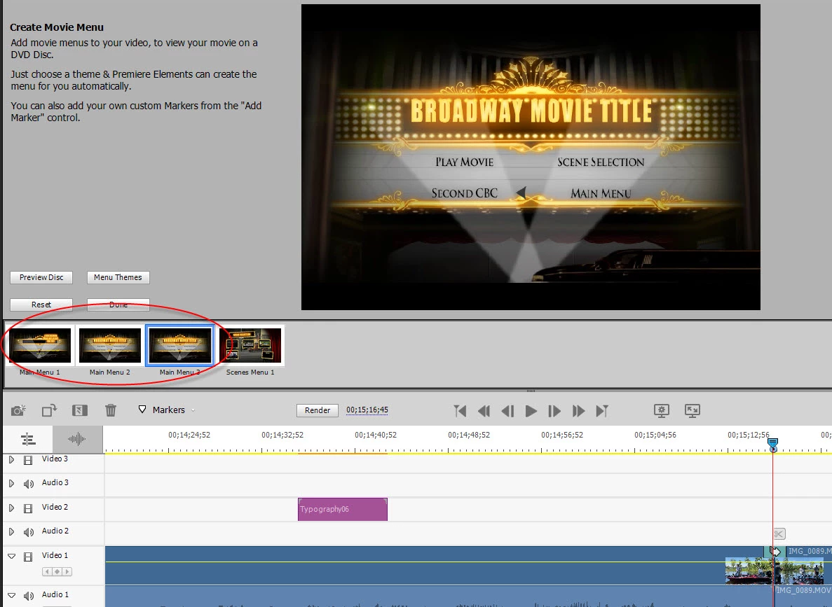832x607 pixels.
Task: Click the Fast Forward button
Action: coord(578,411)
